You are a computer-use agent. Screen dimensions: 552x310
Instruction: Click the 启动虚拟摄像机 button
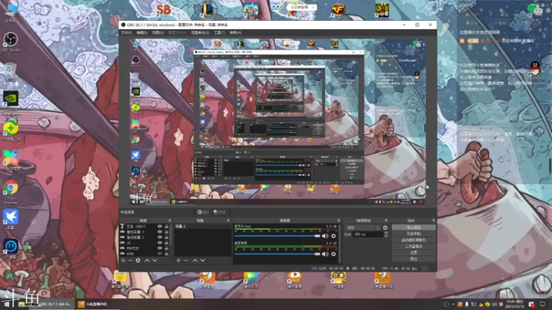[x=413, y=240]
